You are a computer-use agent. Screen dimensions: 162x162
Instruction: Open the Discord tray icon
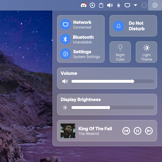coord(84,5)
